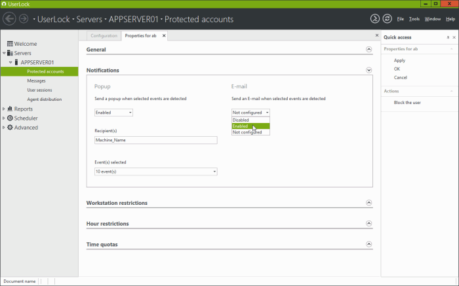This screenshot has height=286, width=459.
Task: Open the 10 event(s) dropdown
Action: (x=156, y=171)
